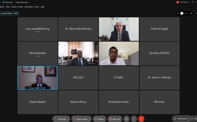Open the Event menu
This screenshot has width=197, height=122.
(x=37, y=7)
